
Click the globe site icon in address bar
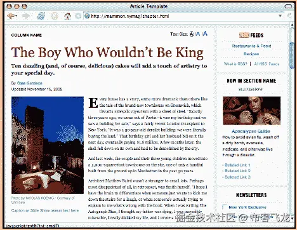point(87,16)
